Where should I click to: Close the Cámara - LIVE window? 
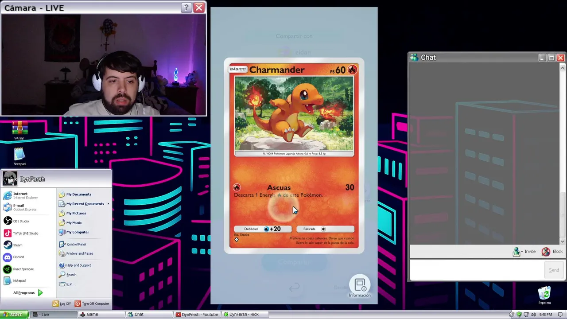[x=199, y=8]
